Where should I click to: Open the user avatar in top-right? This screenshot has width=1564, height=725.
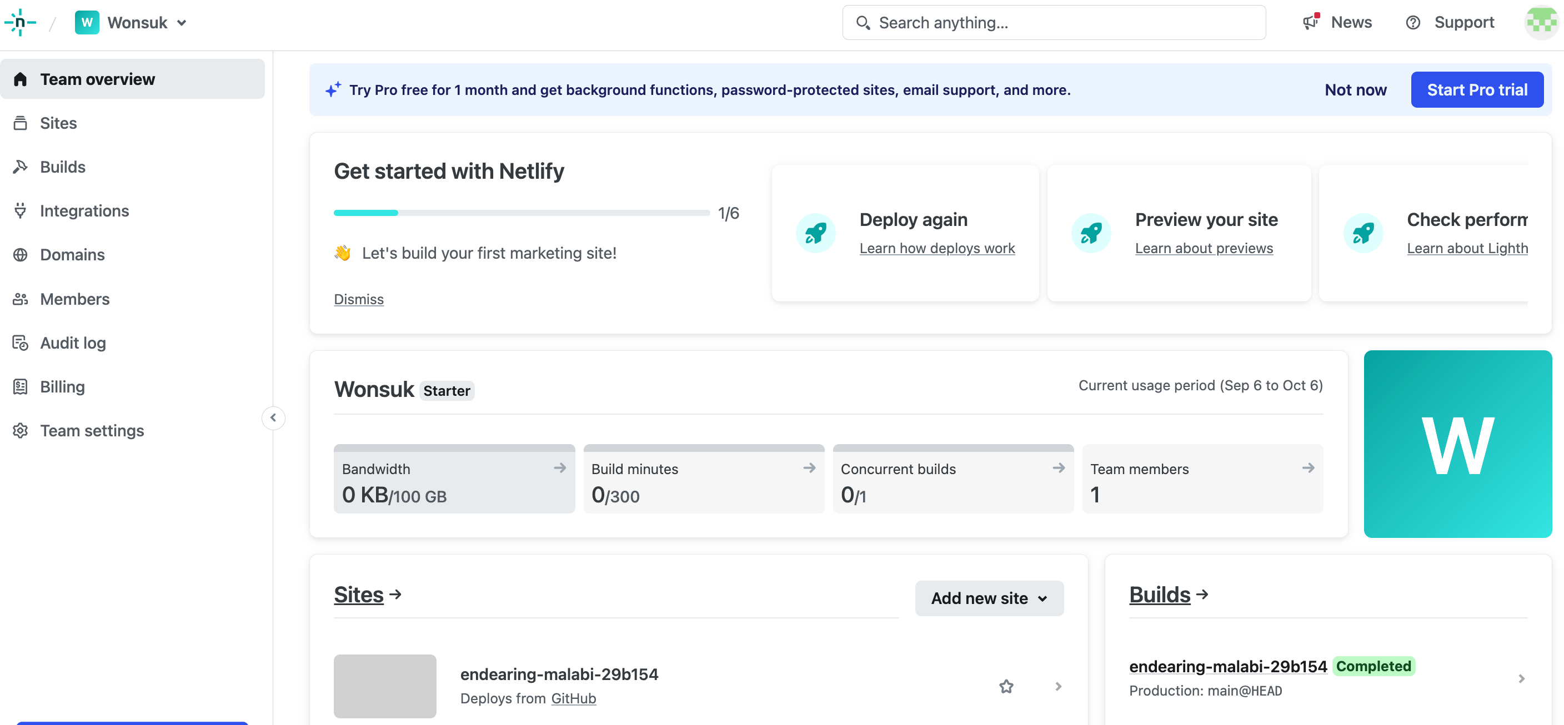pos(1542,22)
